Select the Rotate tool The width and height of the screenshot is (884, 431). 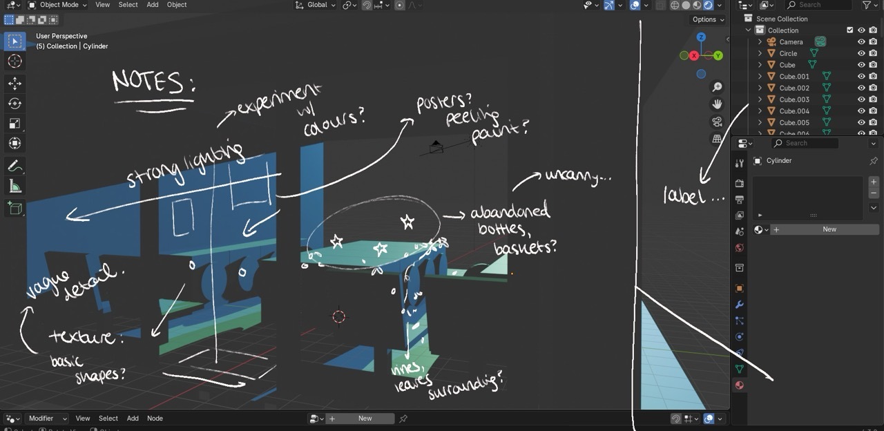click(x=15, y=104)
